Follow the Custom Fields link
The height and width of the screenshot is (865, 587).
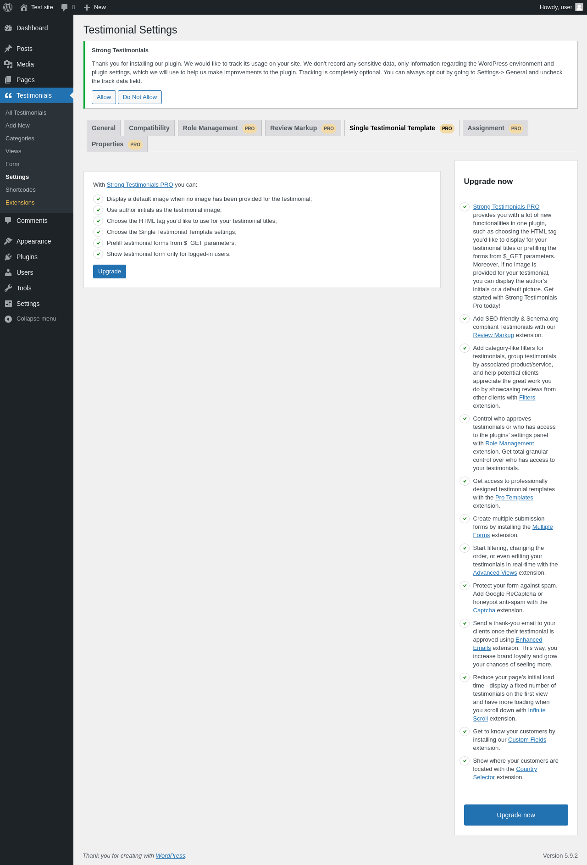[527, 740]
